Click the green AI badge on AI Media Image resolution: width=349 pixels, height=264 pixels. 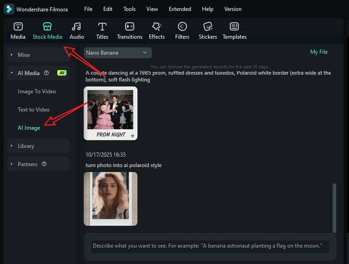click(62, 73)
